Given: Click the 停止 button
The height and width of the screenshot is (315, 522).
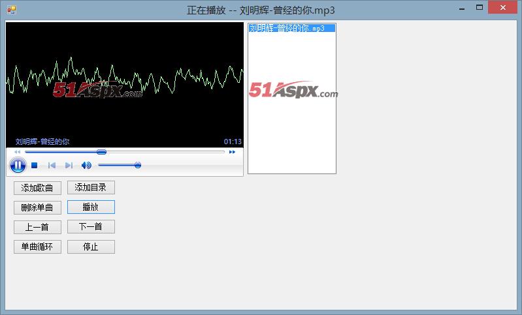Looking at the screenshot, I should click(91, 247).
